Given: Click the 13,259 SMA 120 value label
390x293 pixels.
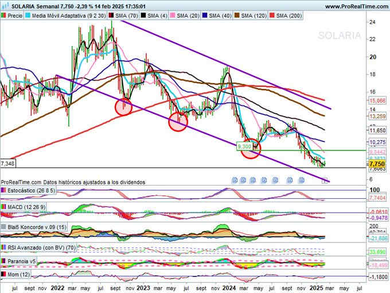Looking at the screenshot, I should pos(377,116).
